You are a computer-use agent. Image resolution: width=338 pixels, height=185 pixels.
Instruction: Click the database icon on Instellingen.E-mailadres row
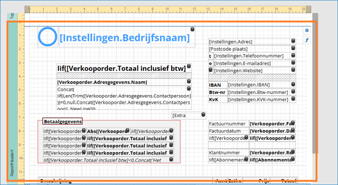click(293, 62)
